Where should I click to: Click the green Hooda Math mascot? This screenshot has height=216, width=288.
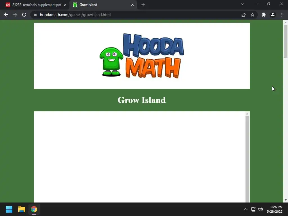(x=111, y=62)
